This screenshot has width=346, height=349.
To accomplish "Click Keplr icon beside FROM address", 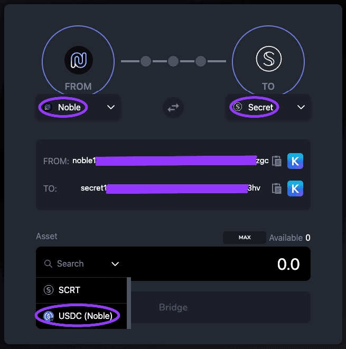I will tap(295, 161).
